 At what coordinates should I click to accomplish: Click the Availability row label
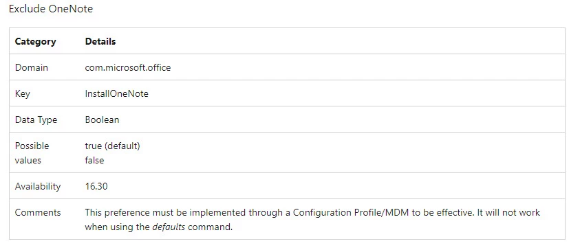(x=38, y=186)
